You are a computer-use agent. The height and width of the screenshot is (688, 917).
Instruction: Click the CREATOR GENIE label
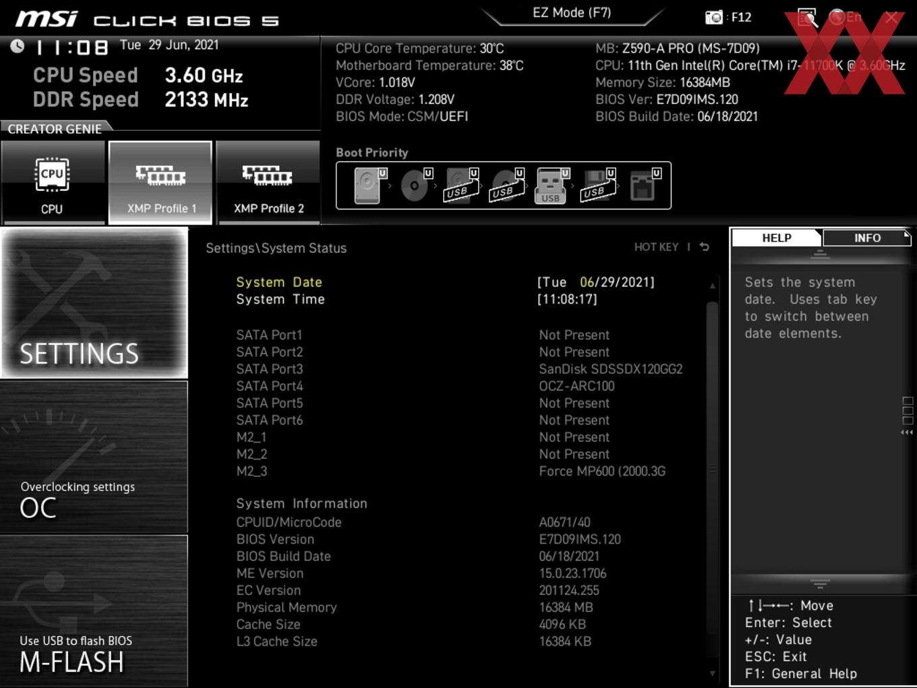click(55, 129)
